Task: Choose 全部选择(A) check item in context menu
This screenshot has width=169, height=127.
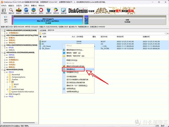Action: click(71, 89)
